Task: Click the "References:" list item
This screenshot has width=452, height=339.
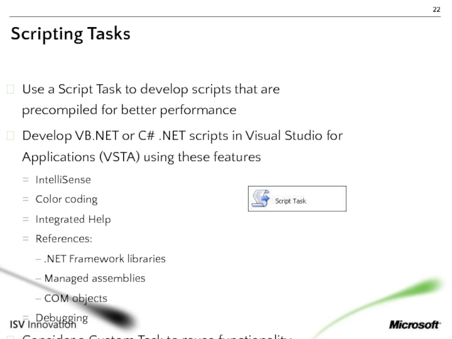Action: pyautogui.click(x=64, y=239)
